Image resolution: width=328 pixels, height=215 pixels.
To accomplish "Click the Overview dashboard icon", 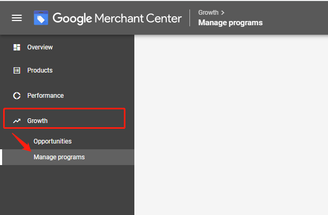I will [x=17, y=47].
